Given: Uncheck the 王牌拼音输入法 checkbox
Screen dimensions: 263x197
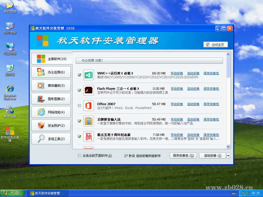Looking at the screenshot, I should click(x=79, y=121).
